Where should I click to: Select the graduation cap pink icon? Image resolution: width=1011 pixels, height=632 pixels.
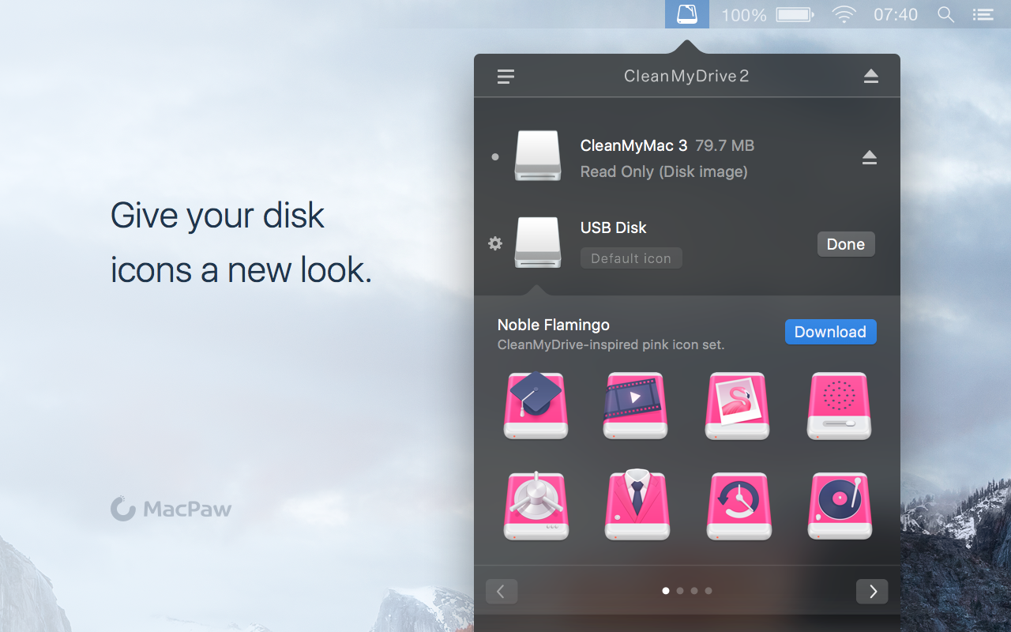536,405
